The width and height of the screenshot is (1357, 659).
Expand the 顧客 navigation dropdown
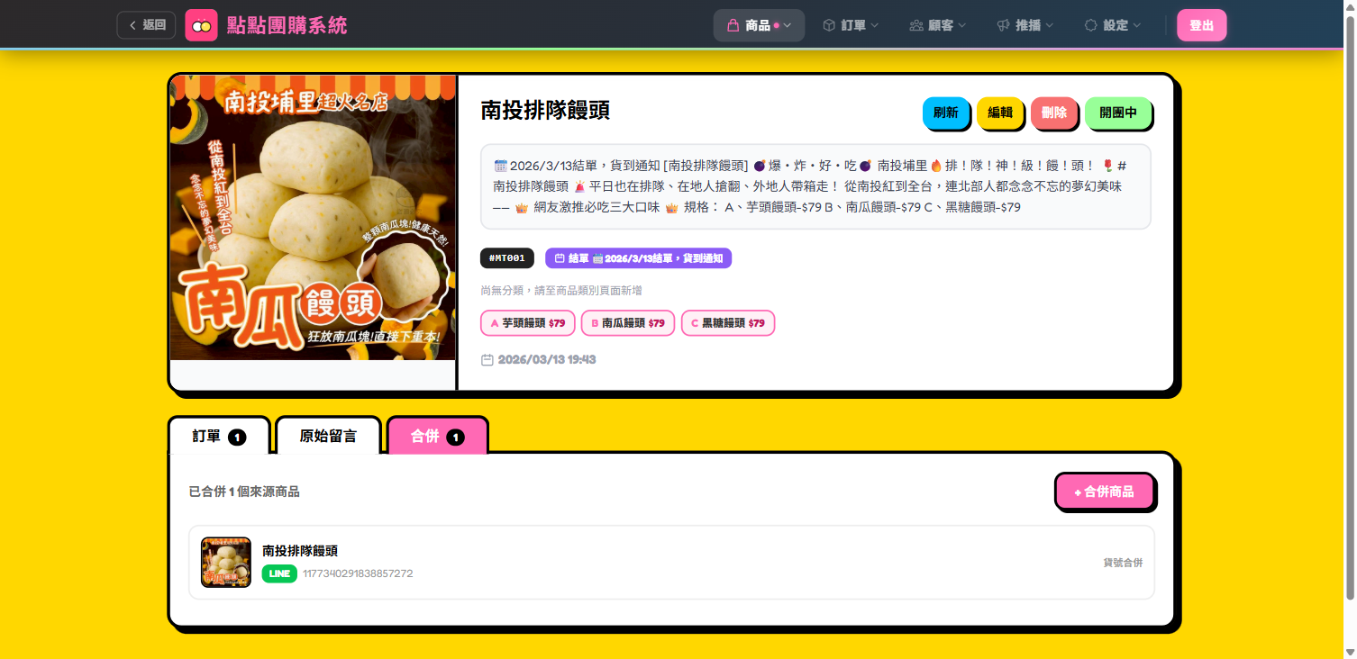(938, 25)
